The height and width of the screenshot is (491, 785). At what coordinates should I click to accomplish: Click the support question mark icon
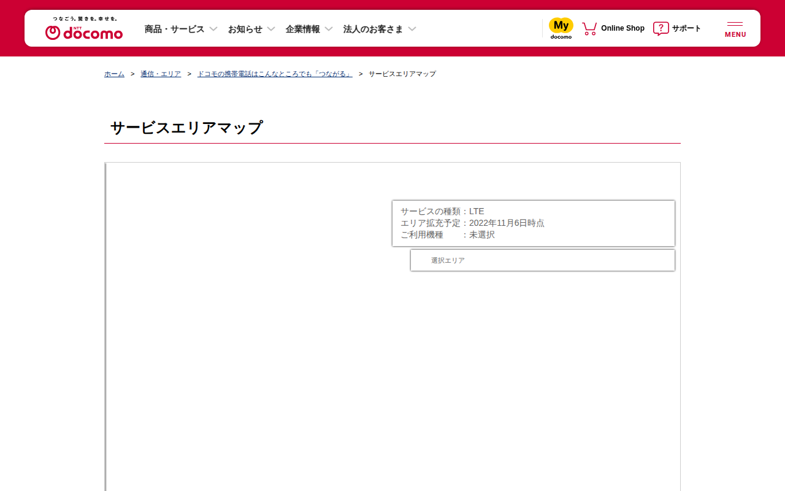pyautogui.click(x=661, y=29)
